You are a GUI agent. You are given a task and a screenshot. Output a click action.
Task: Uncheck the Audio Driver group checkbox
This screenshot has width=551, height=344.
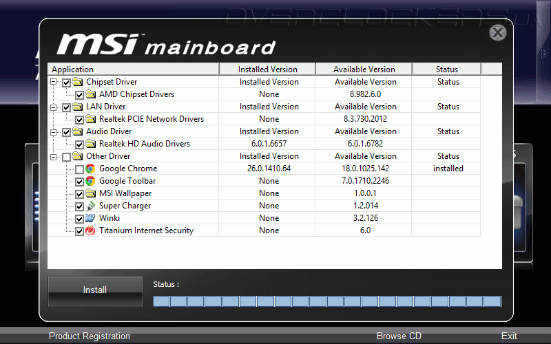pyautogui.click(x=66, y=132)
